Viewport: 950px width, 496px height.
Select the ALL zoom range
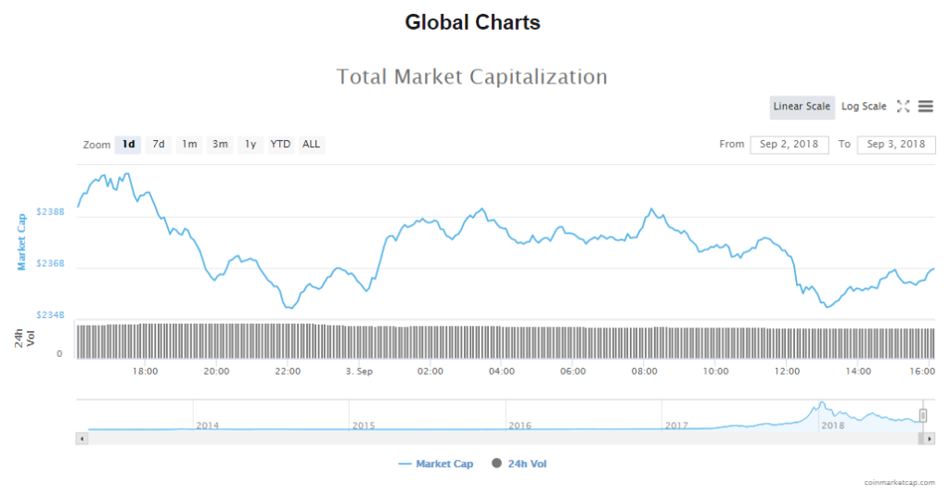pos(312,144)
